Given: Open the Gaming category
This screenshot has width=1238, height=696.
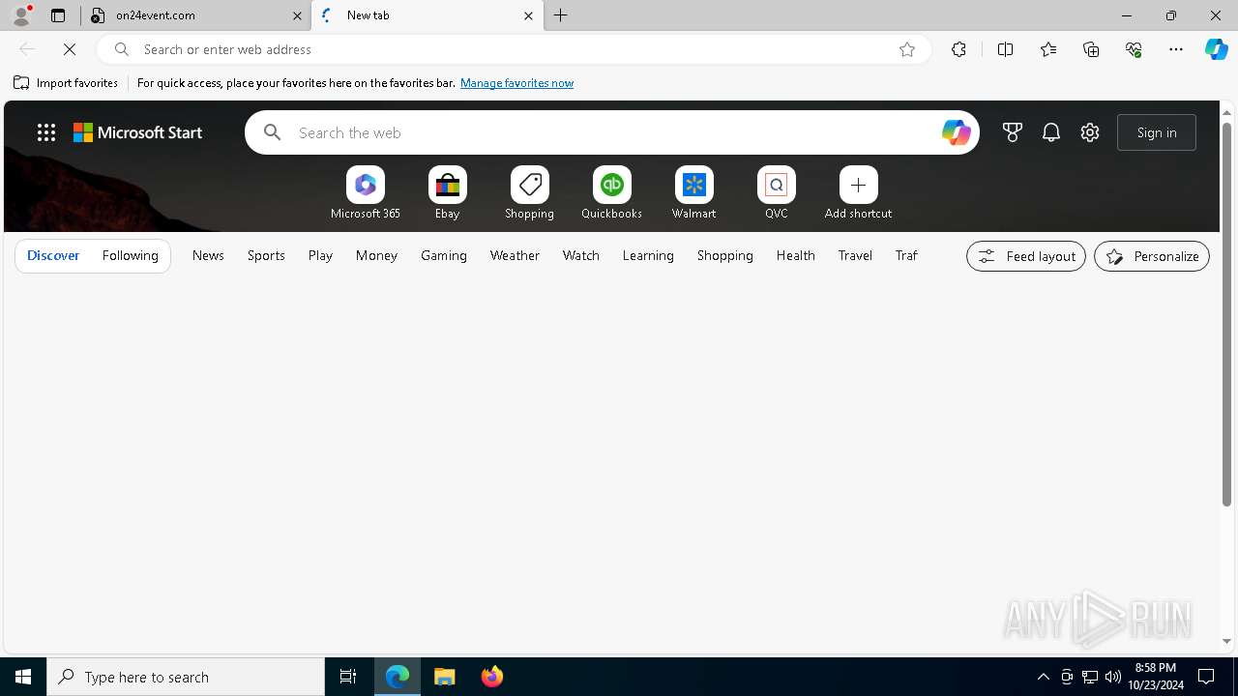Looking at the screenshot, I should 444,255.
